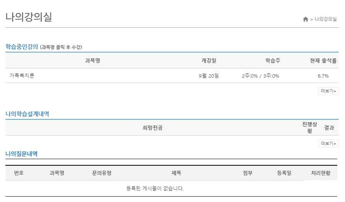Click the 개강일 column header
This screenshot has height=202, width=345.
(209, 61)
